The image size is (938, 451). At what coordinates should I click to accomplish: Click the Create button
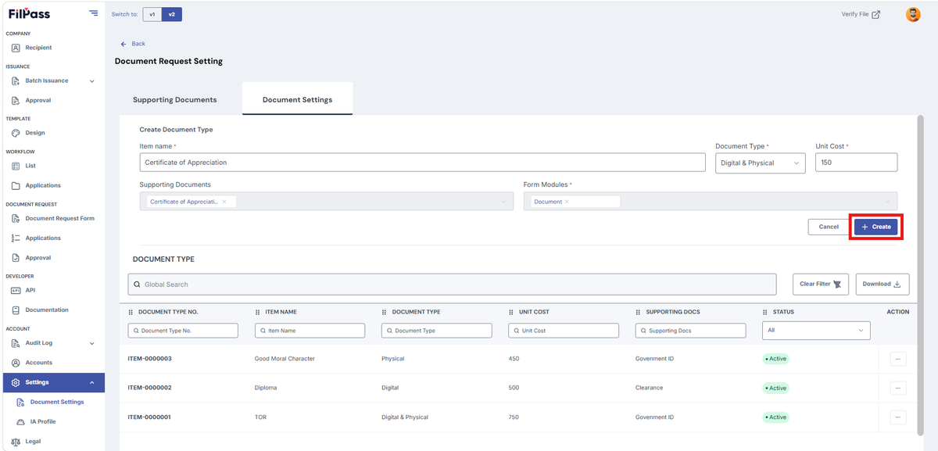pyautogui.click(x=875, y=226)
